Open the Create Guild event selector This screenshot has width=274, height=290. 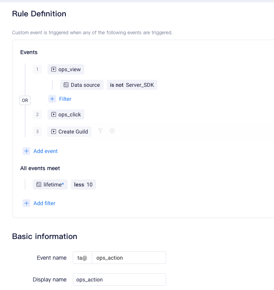pos(69,132)
